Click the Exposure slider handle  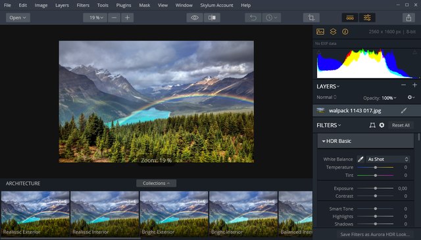tap(376, 188)
